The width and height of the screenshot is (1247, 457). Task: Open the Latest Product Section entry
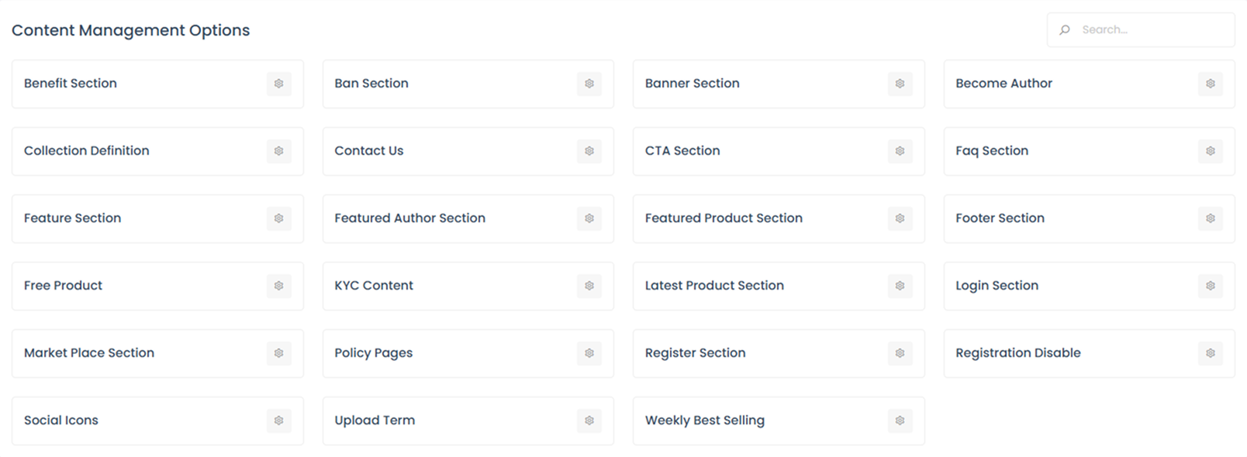click(714, 286)
